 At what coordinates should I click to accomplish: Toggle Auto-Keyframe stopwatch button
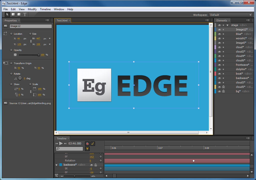coord(87,143)
